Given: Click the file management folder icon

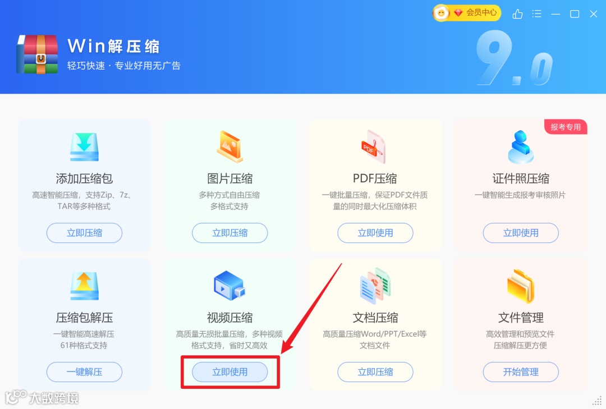Looking at the screenshot, I should point(521,286).
